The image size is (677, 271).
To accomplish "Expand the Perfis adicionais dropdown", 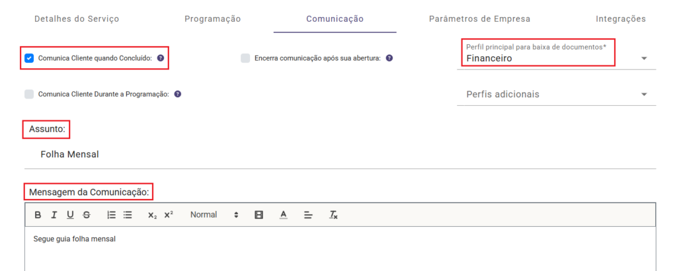I will [x=556, y=95].
